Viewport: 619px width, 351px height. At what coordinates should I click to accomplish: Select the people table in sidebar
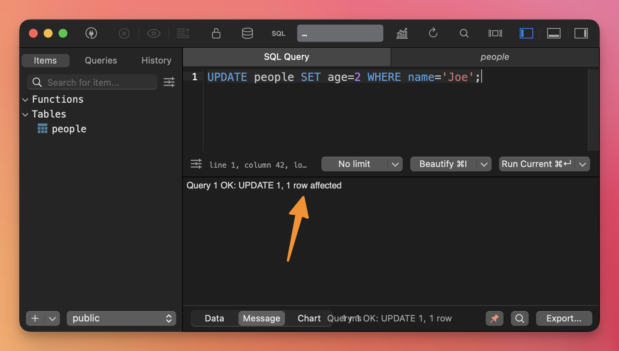coord(69,129)
